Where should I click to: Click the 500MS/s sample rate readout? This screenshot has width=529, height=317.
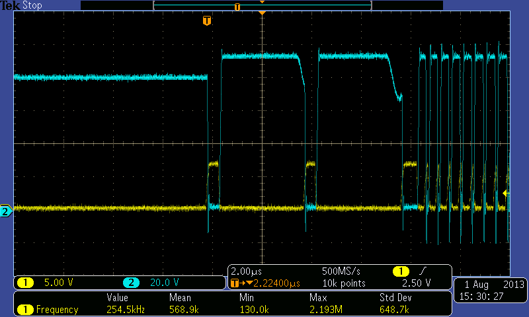click(341, 271)
